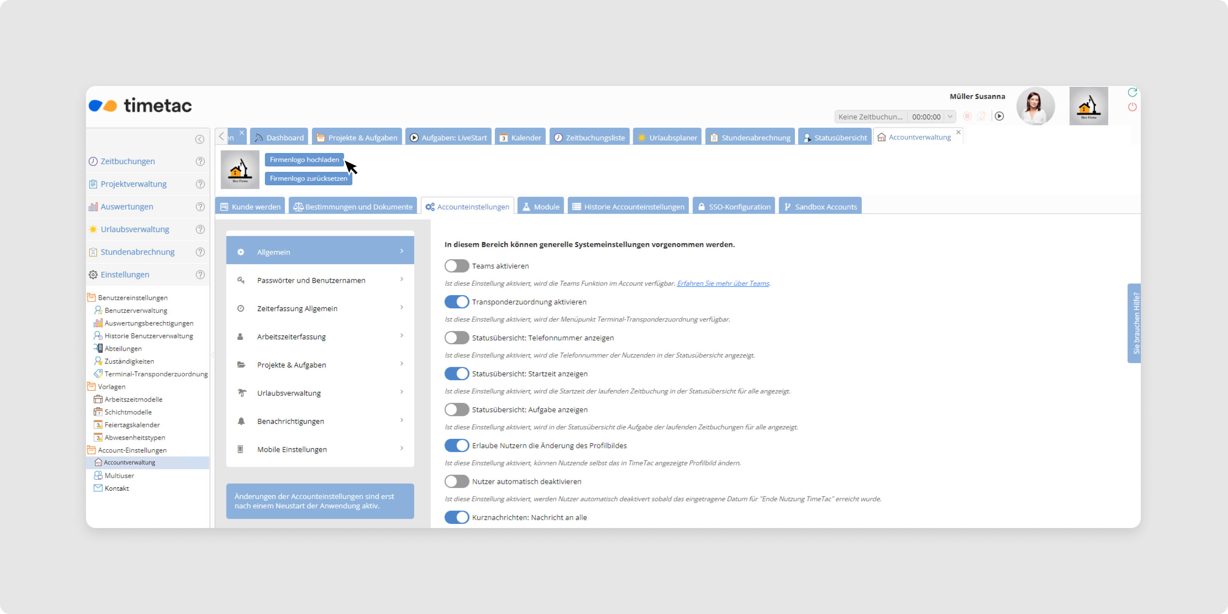Turn on Nutzer automatisch deaktivieren switch
Image resolution: width=1228 pixels, height=614 pixels.
pyautogui.click(x=457, y=481)
